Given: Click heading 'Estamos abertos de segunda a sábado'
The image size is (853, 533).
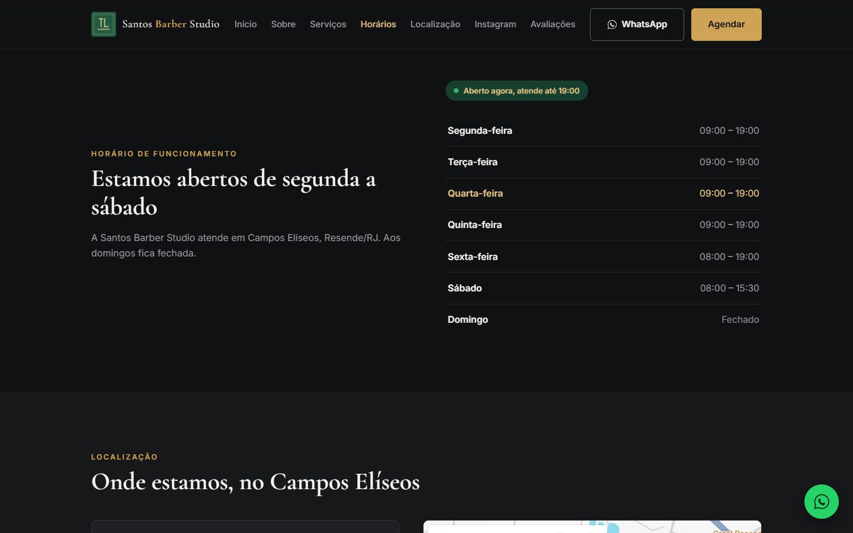Looking at the screenshot, I should [x=233, y=193].
